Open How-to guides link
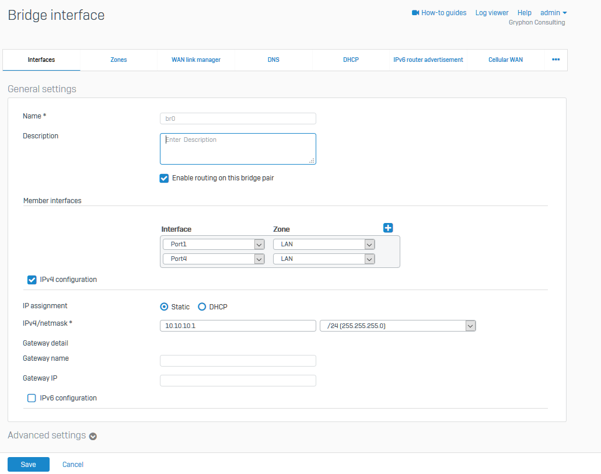The height and width of the screenshot is (474, 601). tap(444, 13)
